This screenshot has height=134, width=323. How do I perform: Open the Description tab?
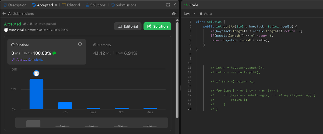point(15,5)
